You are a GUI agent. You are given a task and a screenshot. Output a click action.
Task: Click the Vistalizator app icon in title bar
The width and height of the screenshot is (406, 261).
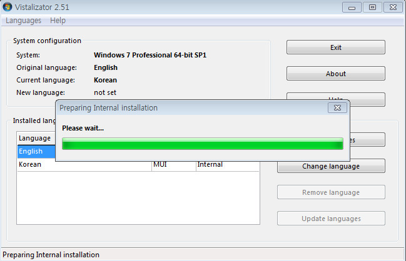[8, 7]
